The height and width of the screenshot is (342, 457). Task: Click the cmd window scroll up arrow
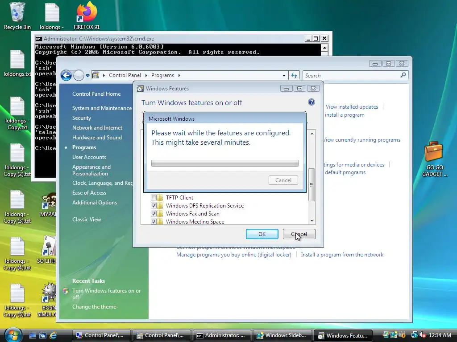[324, 47]
